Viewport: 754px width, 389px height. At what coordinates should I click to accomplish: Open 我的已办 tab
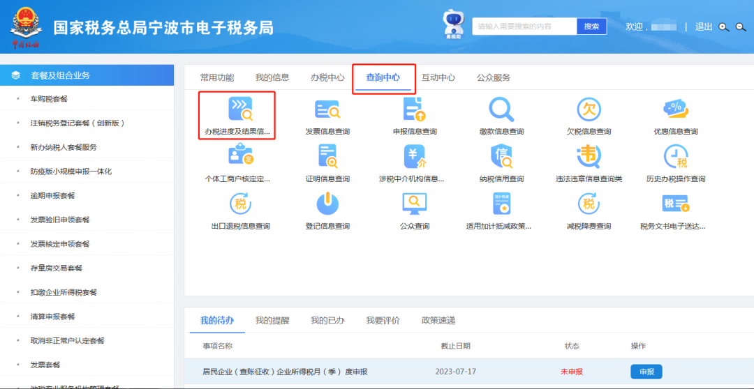(327, 320)
